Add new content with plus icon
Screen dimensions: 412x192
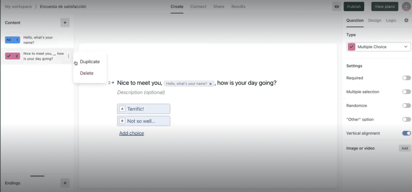click(x=65, y=22)
